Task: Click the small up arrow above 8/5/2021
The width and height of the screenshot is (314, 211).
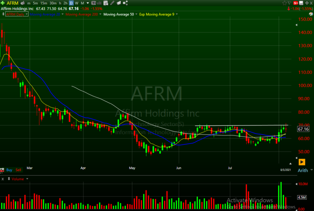Action: click(290, 164)
